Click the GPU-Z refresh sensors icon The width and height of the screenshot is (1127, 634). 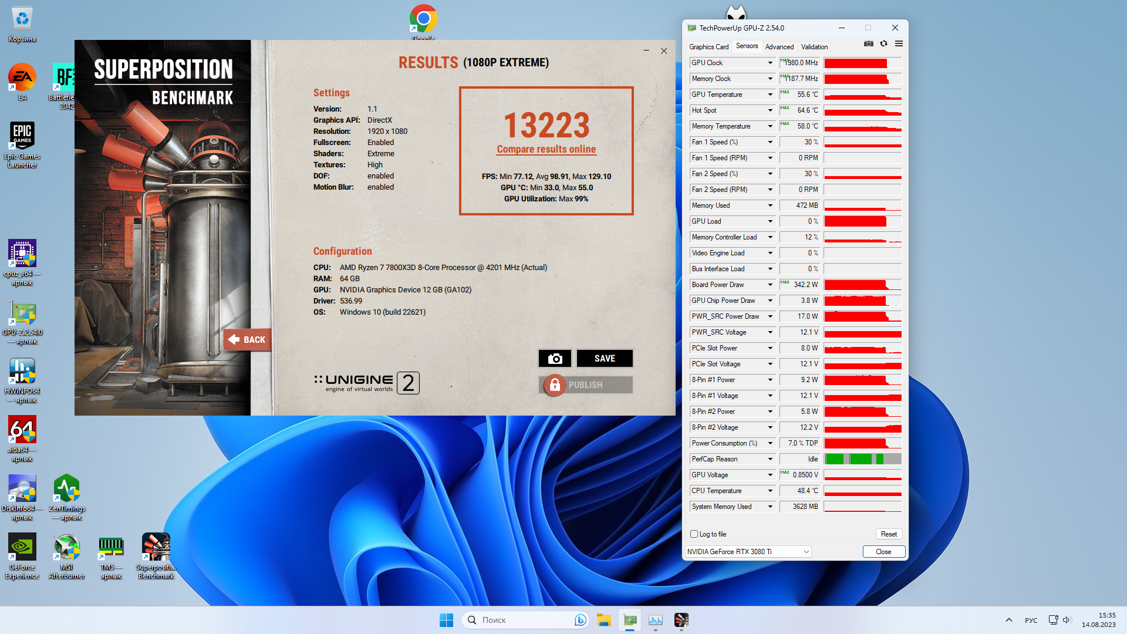tap(883, 44)
